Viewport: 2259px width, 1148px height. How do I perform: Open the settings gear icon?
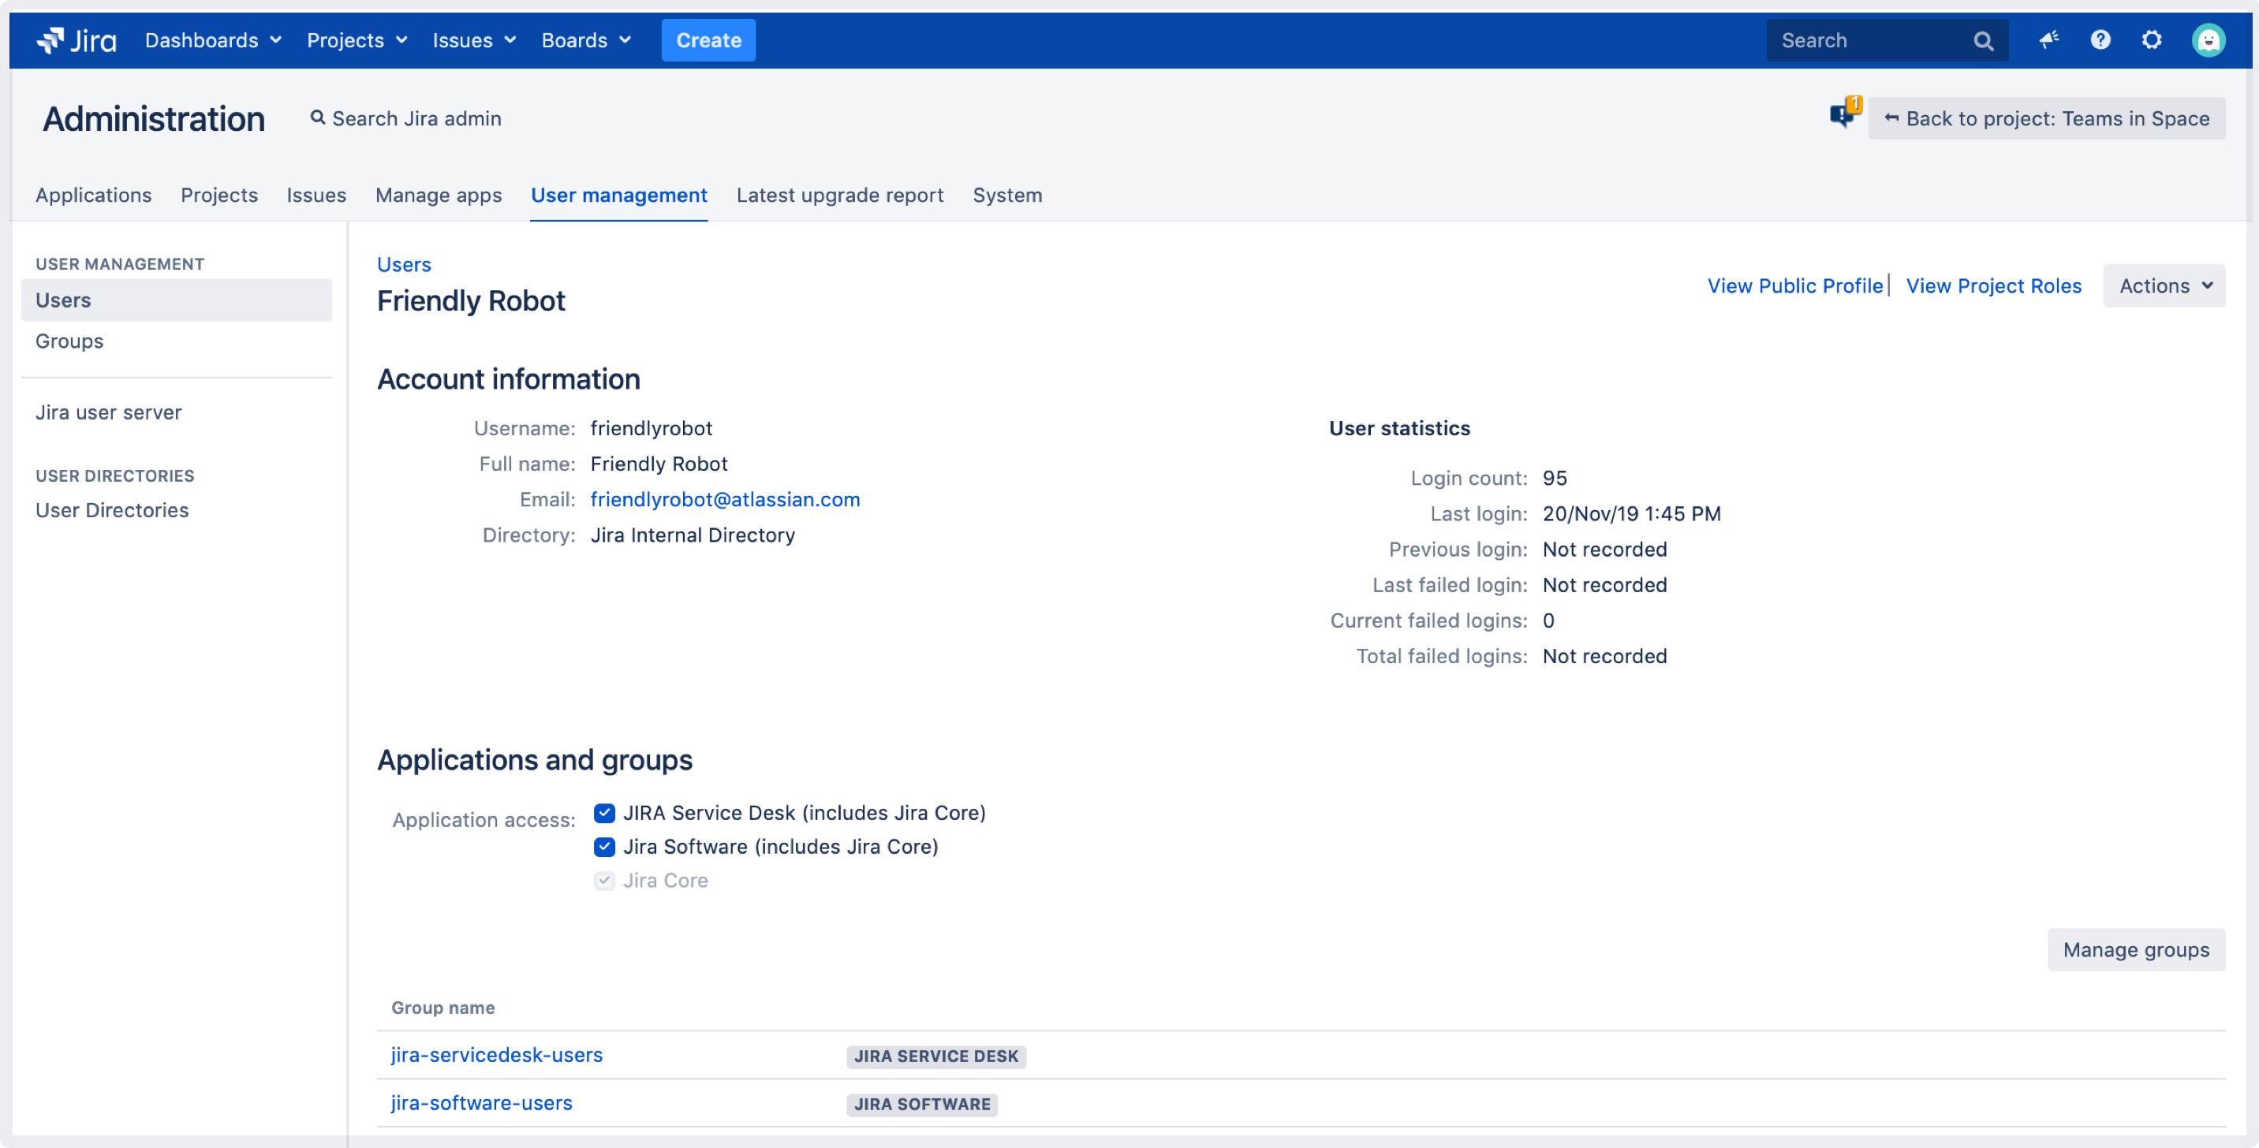click(2152, 40)
